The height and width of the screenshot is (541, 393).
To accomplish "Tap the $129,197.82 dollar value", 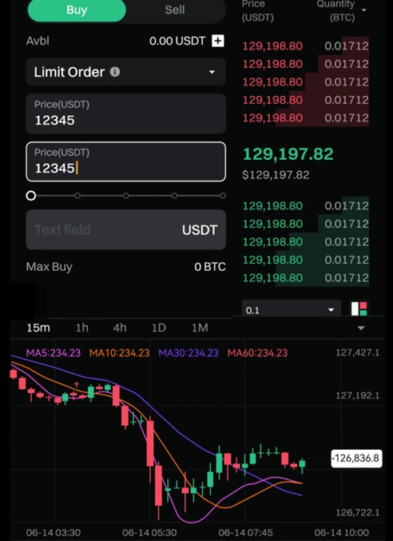I will [x=276, y=175].
